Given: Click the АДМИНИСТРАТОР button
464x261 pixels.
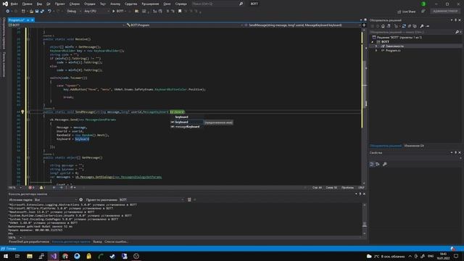Looking at the screenshot, I should (x=445, y=12).
